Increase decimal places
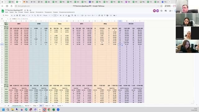Viewport: 199px width, 112px height. [38, 15]
